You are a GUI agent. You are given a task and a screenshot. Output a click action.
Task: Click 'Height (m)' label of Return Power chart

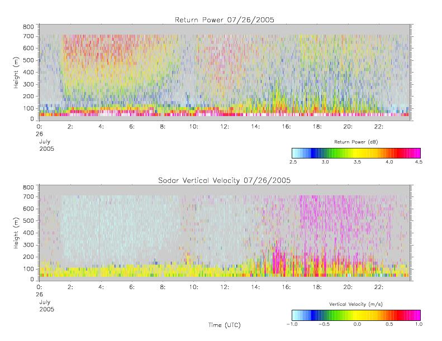click(16, 73)
